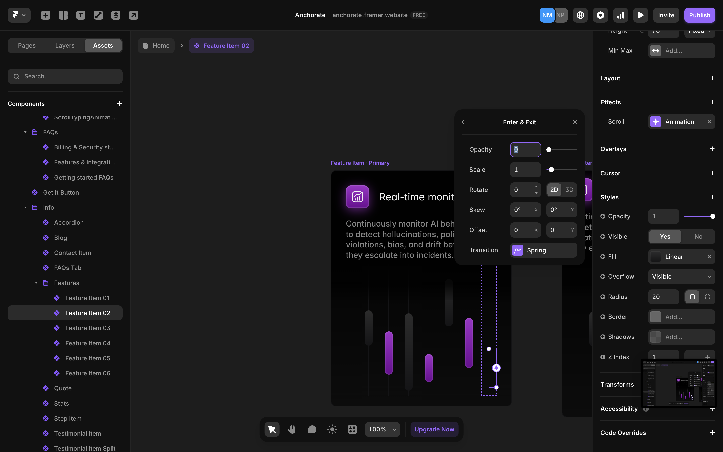The image size is (723, 452).
Task: Start preview with the play icon
Action: tap(641, 15)
